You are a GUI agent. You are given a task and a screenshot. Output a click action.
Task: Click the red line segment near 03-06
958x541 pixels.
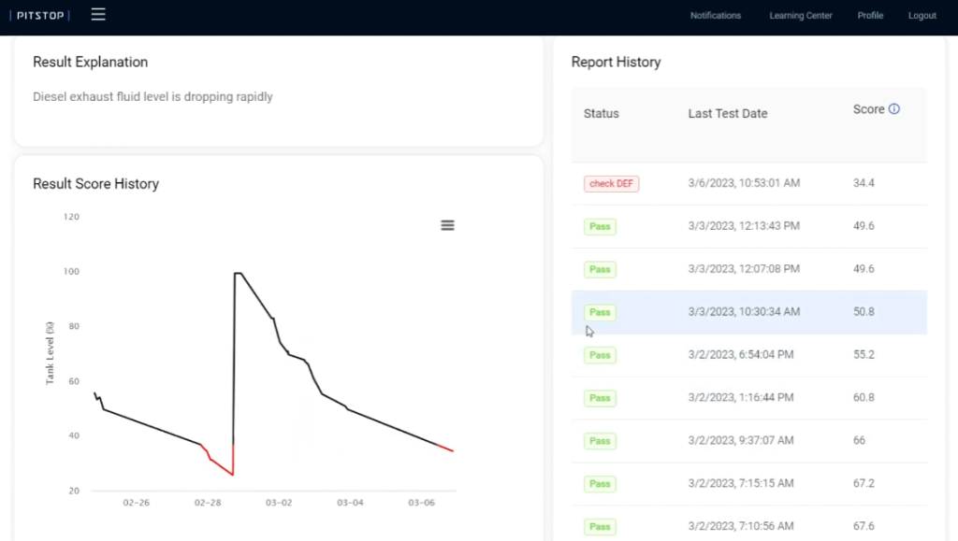click(446, 448)
